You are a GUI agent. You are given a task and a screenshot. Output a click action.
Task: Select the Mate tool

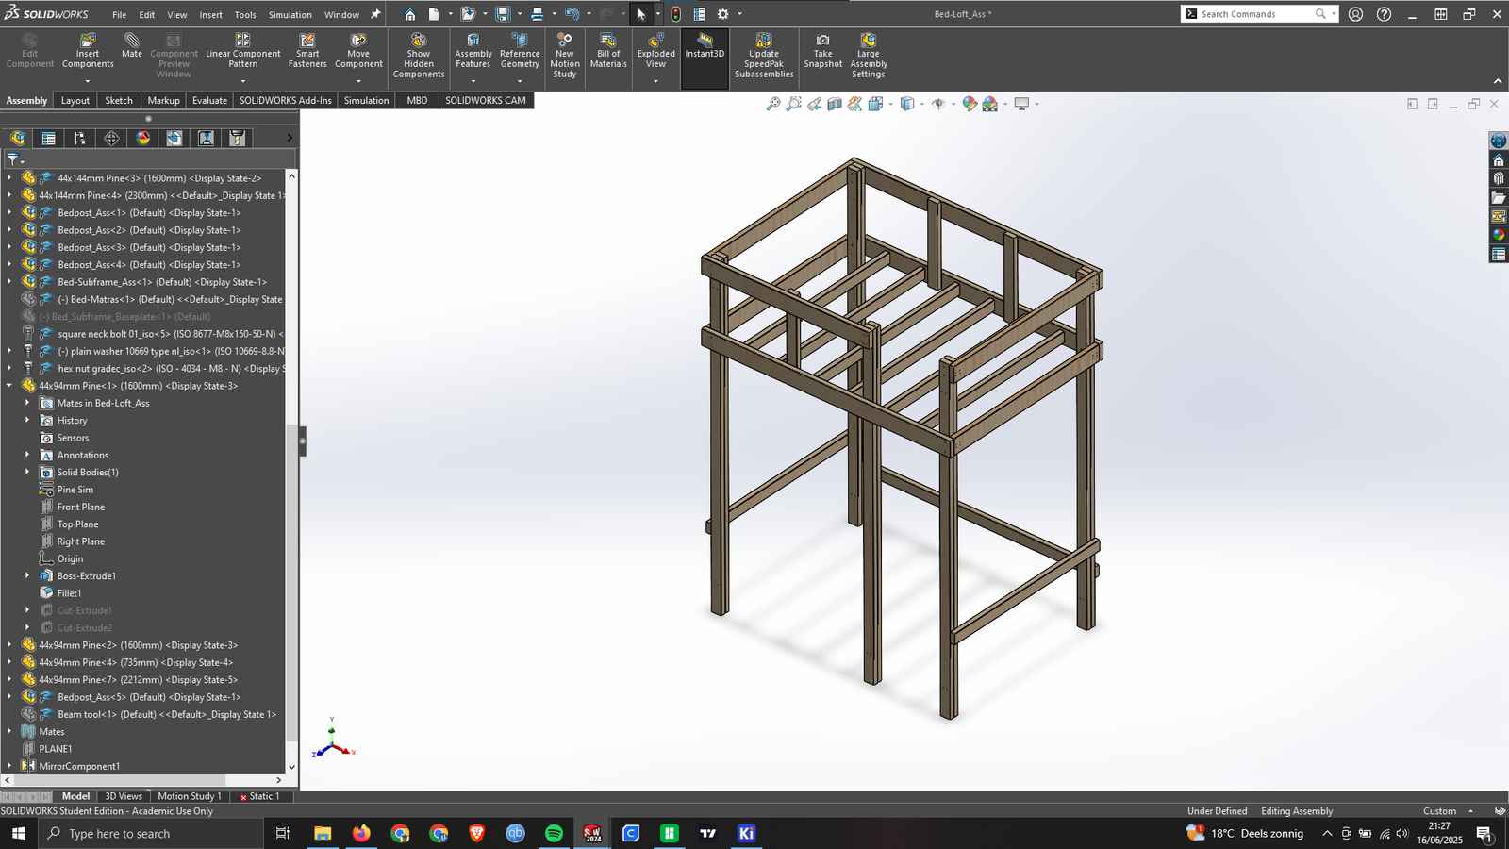point(132,45)
